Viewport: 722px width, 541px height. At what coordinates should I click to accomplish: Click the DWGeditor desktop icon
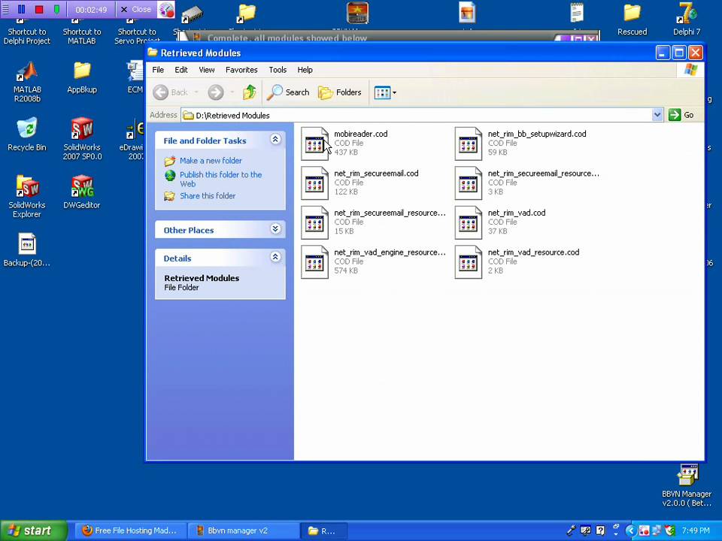click(82, 193)
